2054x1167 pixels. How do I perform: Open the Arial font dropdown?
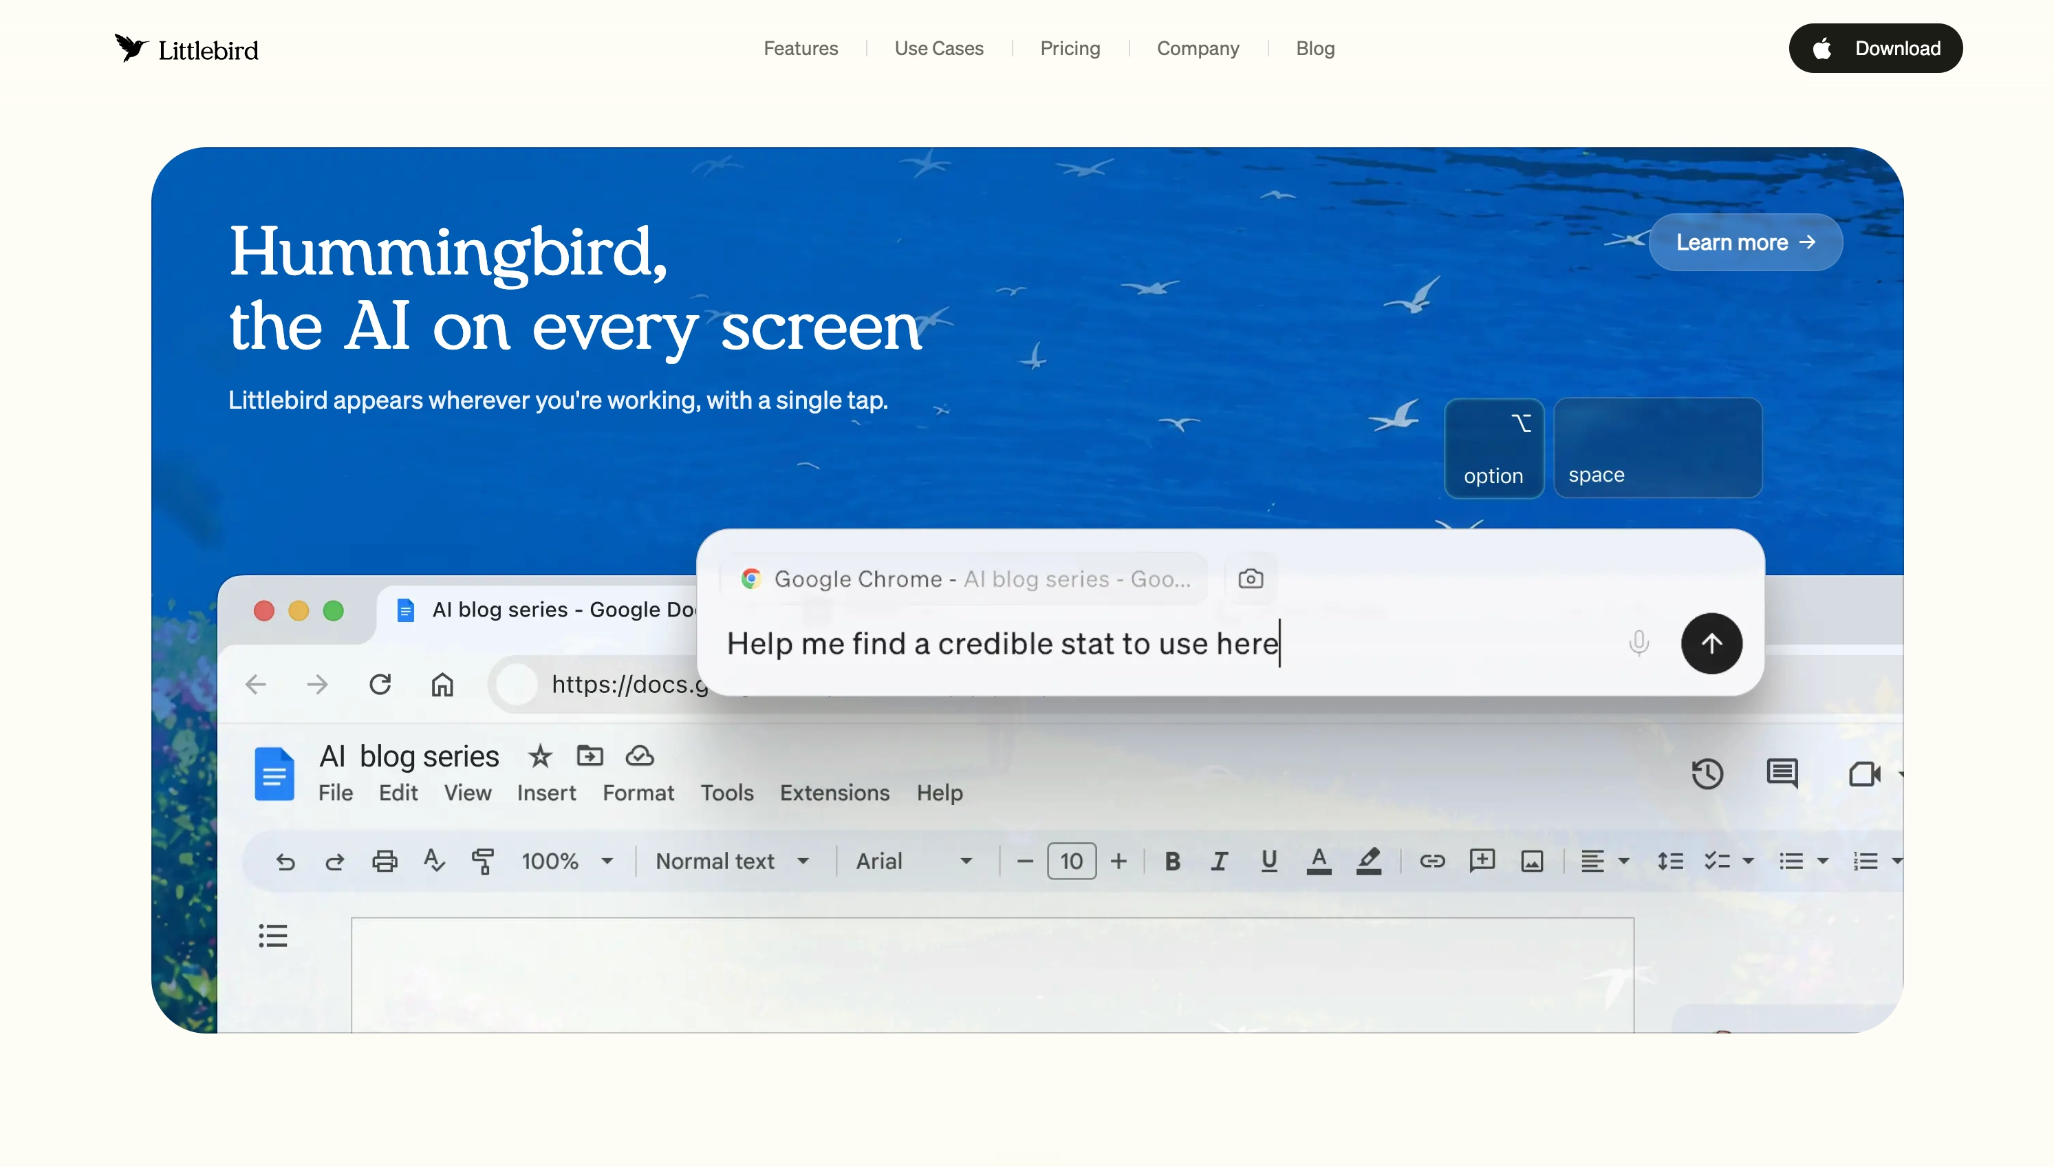click(x=915, y=861)
